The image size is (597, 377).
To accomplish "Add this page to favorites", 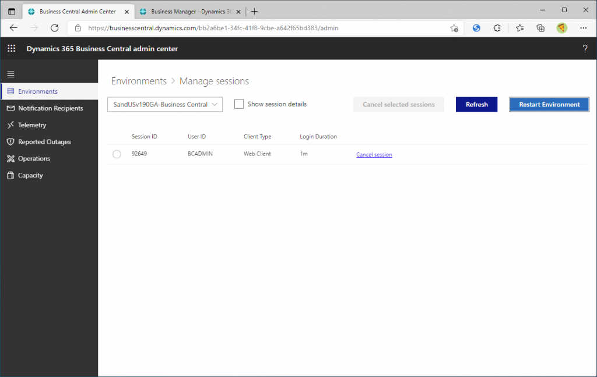I will click(454, 28).
